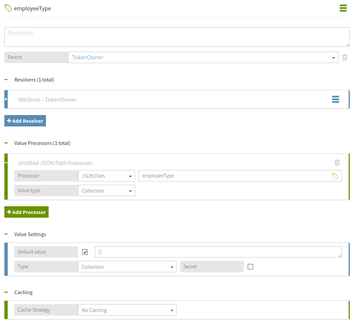
Task: Change the processor Value type dropdown
Action: click(106, 191)
